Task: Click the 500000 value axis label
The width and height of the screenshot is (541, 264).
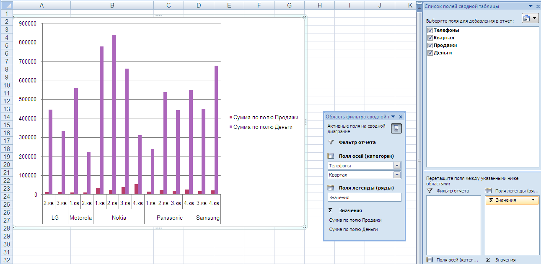Action: (28, 100)
